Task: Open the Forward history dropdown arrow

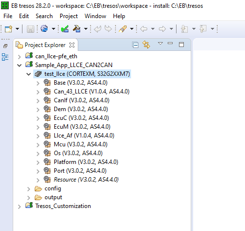Action: 171,29
